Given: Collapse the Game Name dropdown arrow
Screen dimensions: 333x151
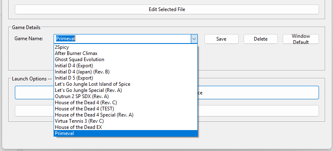Looking at the screenshot, I should (x=194, y=39).
